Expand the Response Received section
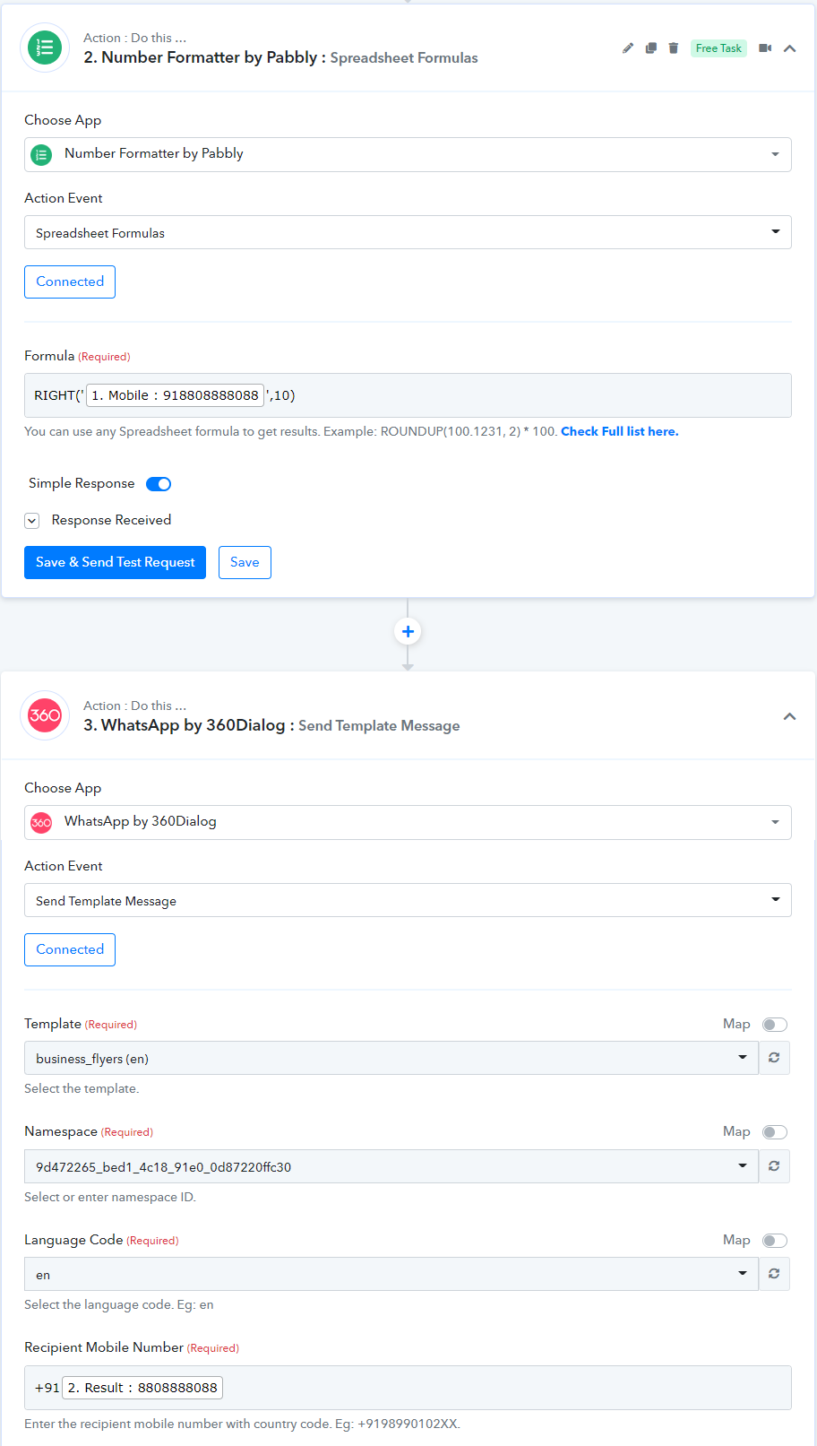Viewport: 817px width, 1446px height. coord(32,520)
